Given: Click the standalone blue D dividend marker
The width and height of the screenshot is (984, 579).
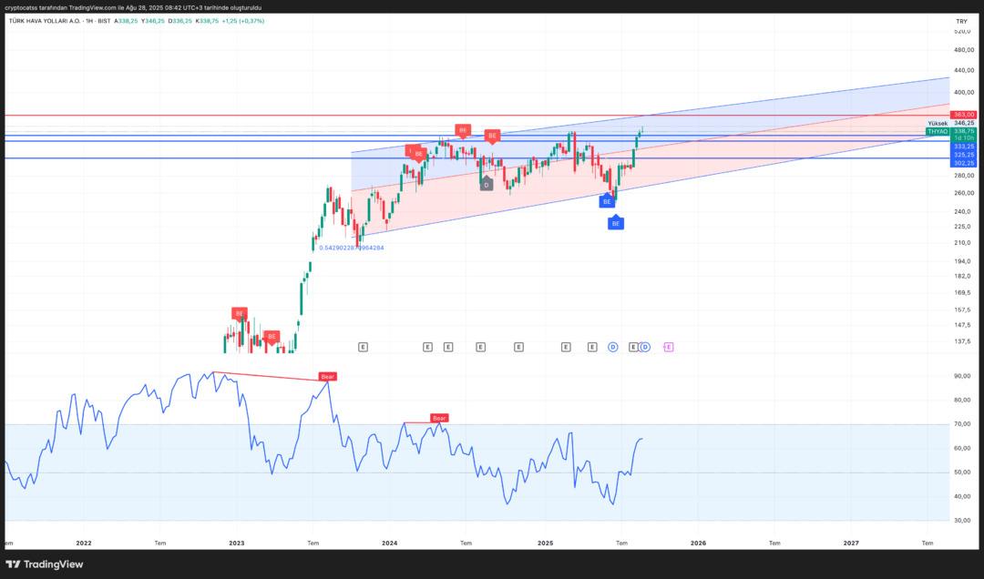Looking at the screenshot, I should pos(612,347).
